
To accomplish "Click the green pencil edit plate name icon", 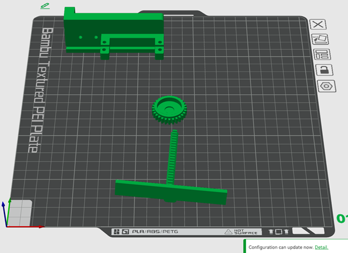I will point(45,6).
